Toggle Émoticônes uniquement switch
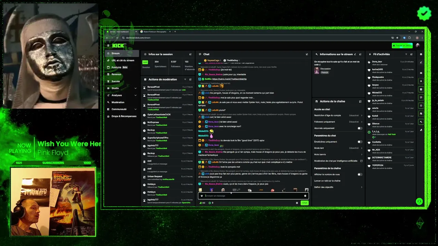 click(x=360, y=142)
